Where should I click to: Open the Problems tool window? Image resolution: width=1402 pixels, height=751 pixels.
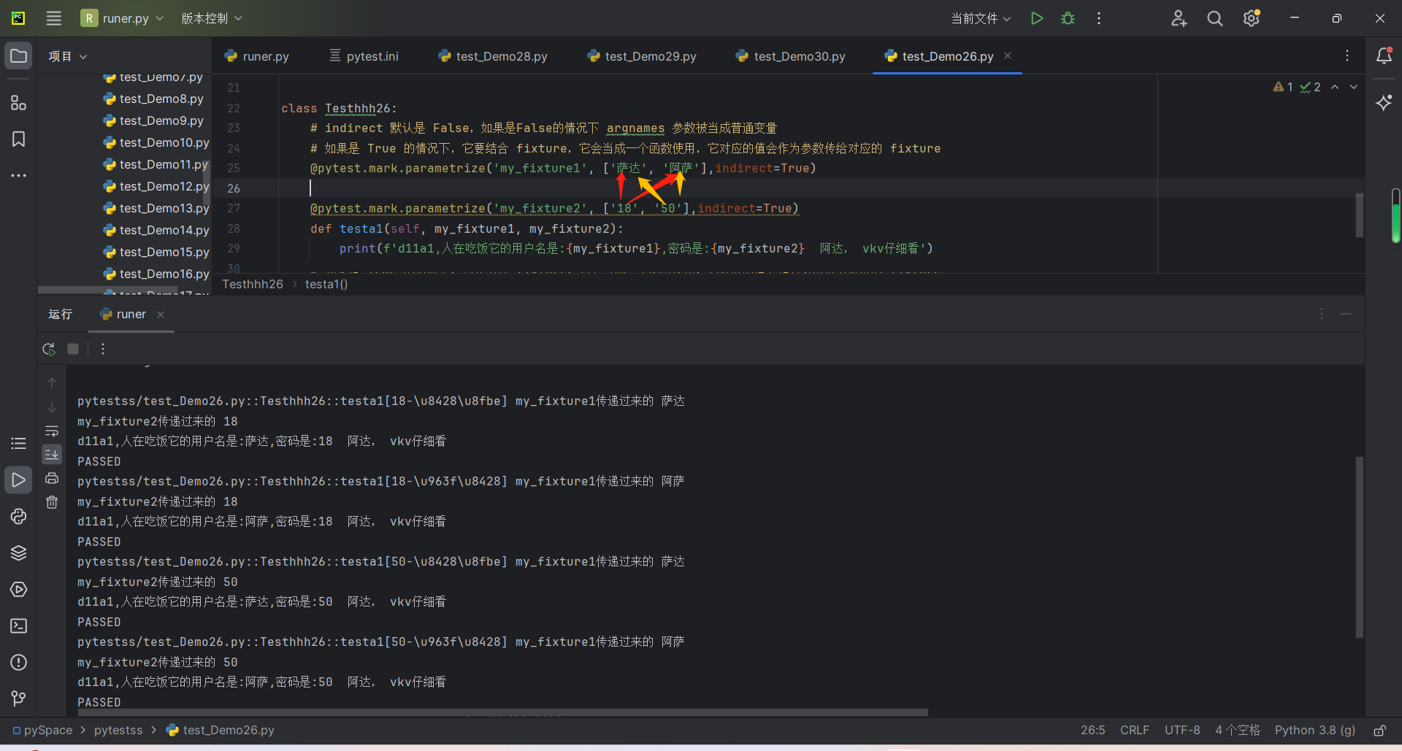[19, 662]
